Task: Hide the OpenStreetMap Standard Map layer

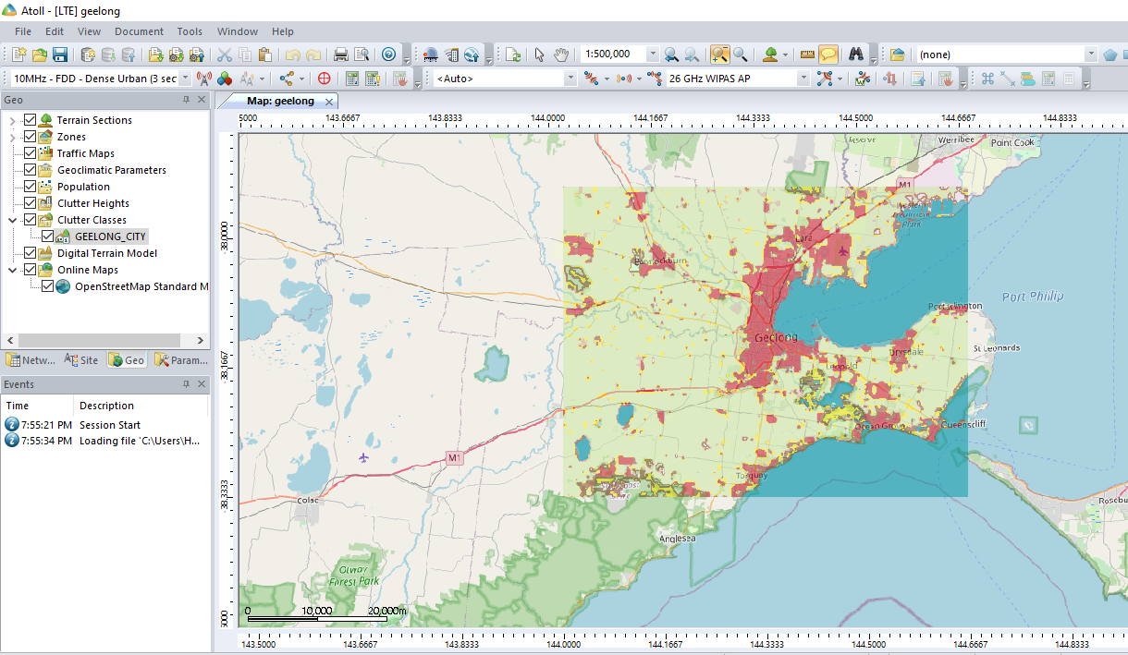Action: point(46,285)
